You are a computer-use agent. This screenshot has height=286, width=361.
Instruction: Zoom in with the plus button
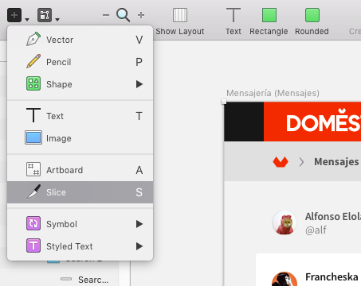point(141,15)
